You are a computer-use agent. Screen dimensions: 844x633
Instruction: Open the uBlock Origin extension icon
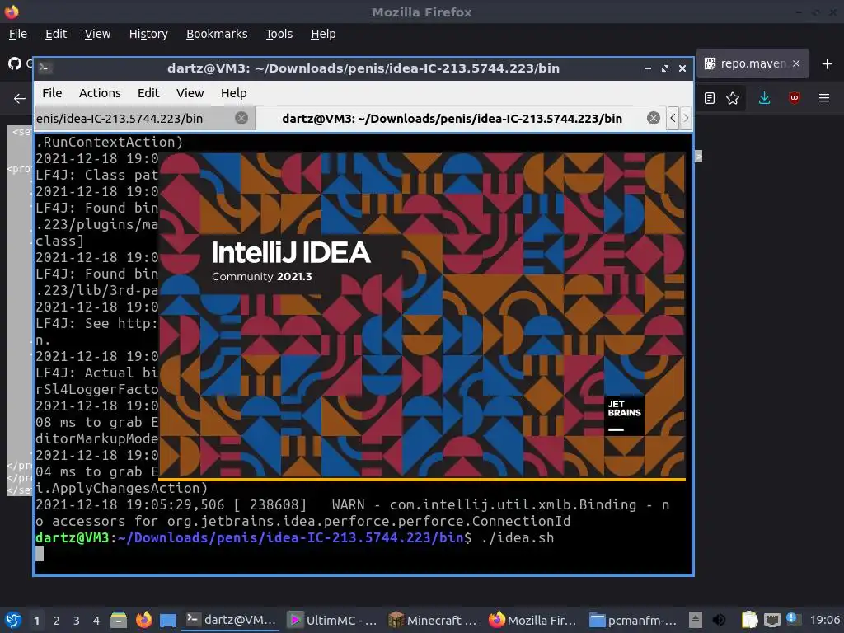point(794,98)
